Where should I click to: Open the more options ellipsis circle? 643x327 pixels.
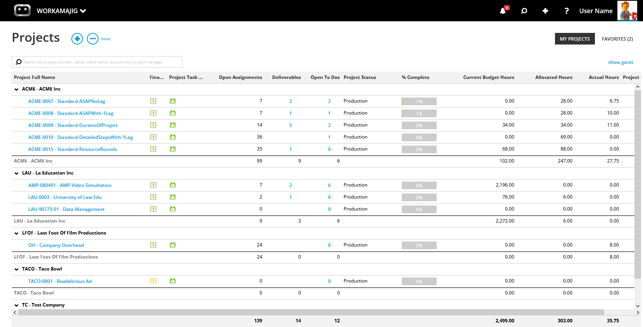(93, 39)
